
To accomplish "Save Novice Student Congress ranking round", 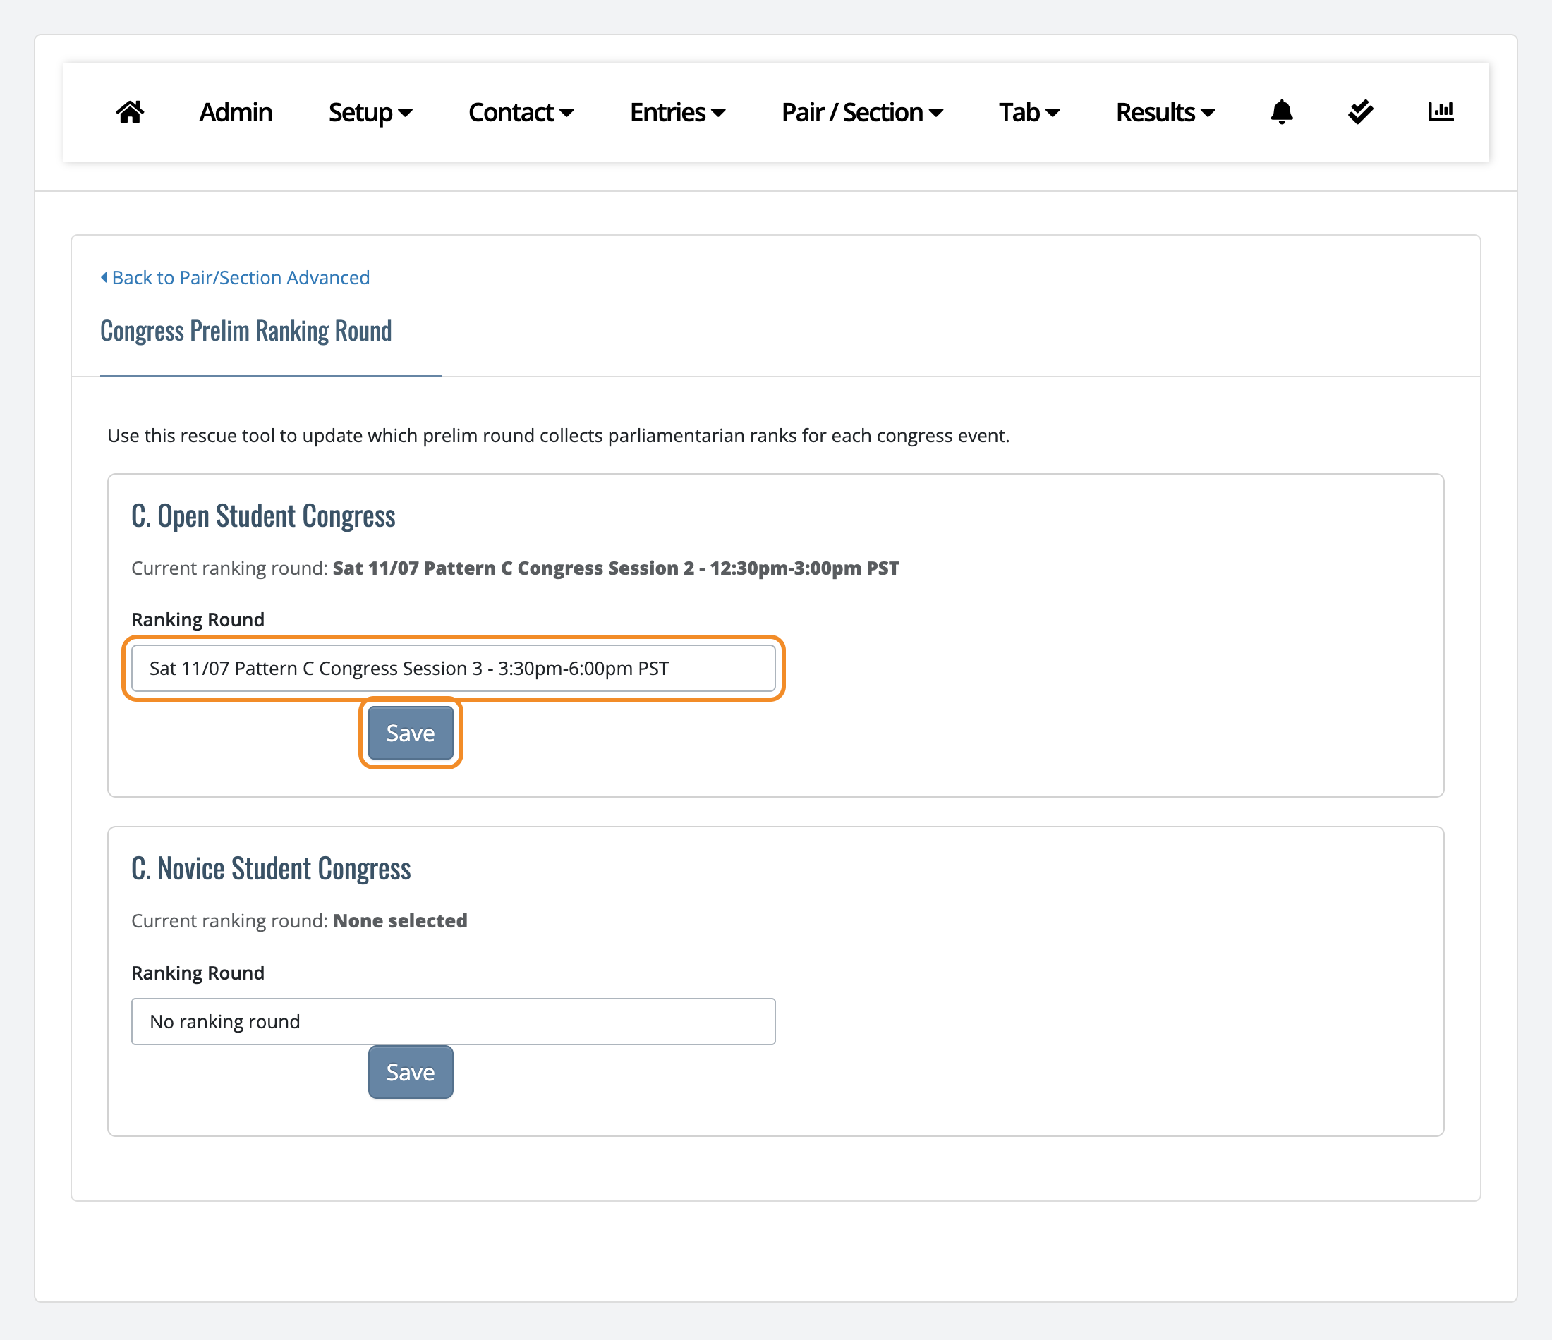I will click(x=411, y=1072).
